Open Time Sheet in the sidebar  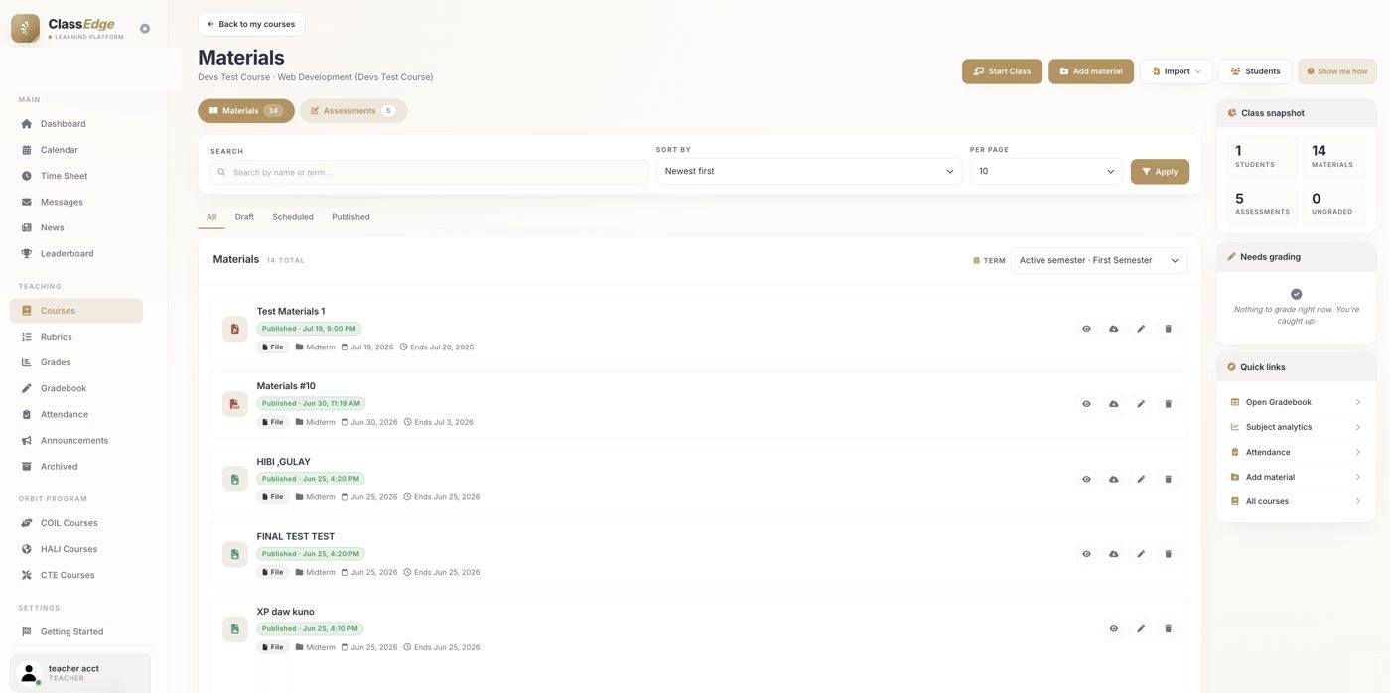click(76, 176)
